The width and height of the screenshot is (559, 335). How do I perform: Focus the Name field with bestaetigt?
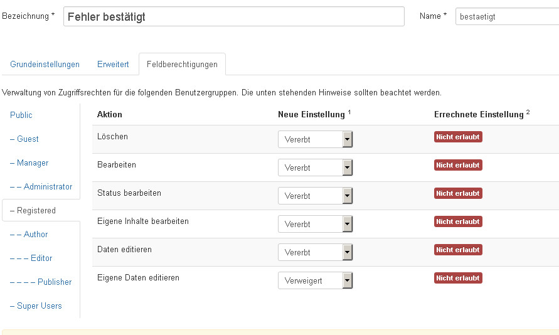506,17
